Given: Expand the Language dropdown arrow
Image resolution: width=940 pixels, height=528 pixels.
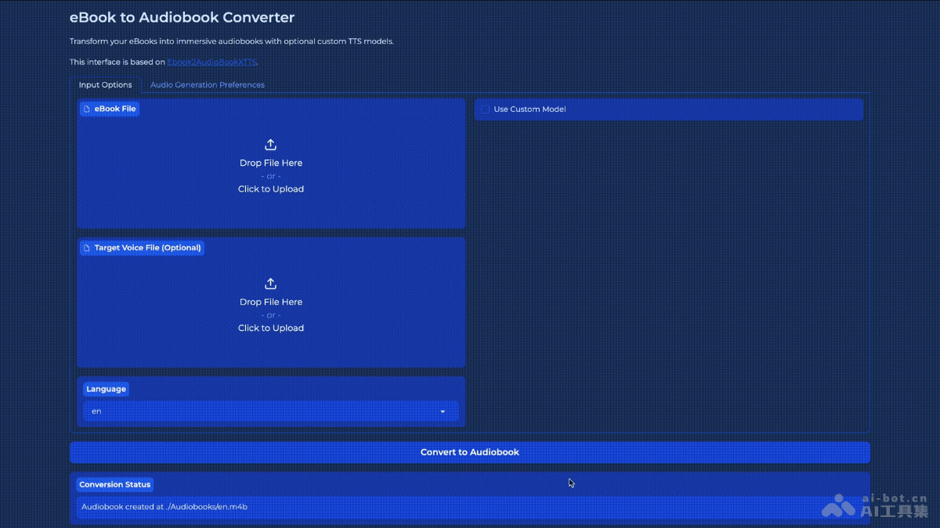Looking at the screenshot, I should (x=443, y=411).
